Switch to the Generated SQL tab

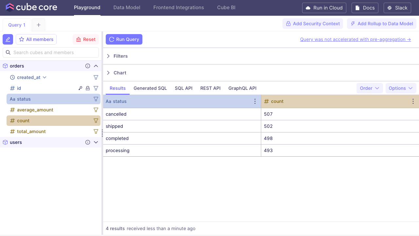(x=150, y=88)
